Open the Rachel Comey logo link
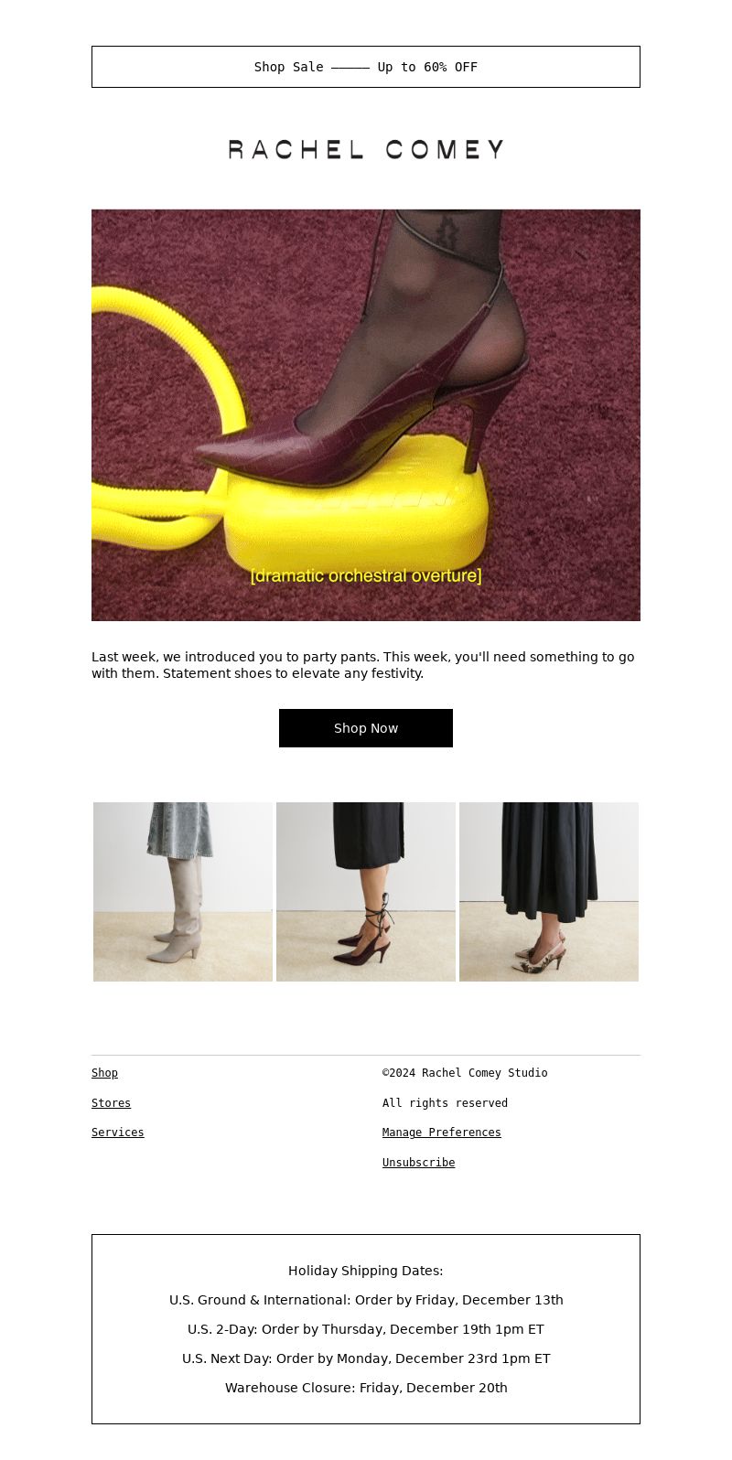This screenshot has height=1460, width=732. pyautogui.click(x=366, y=149)
